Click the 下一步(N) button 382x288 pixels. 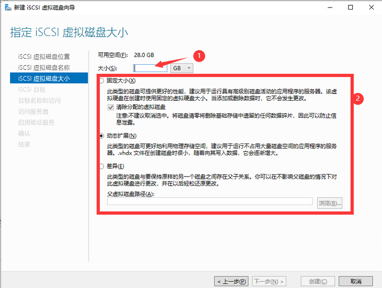pos(269,282)
